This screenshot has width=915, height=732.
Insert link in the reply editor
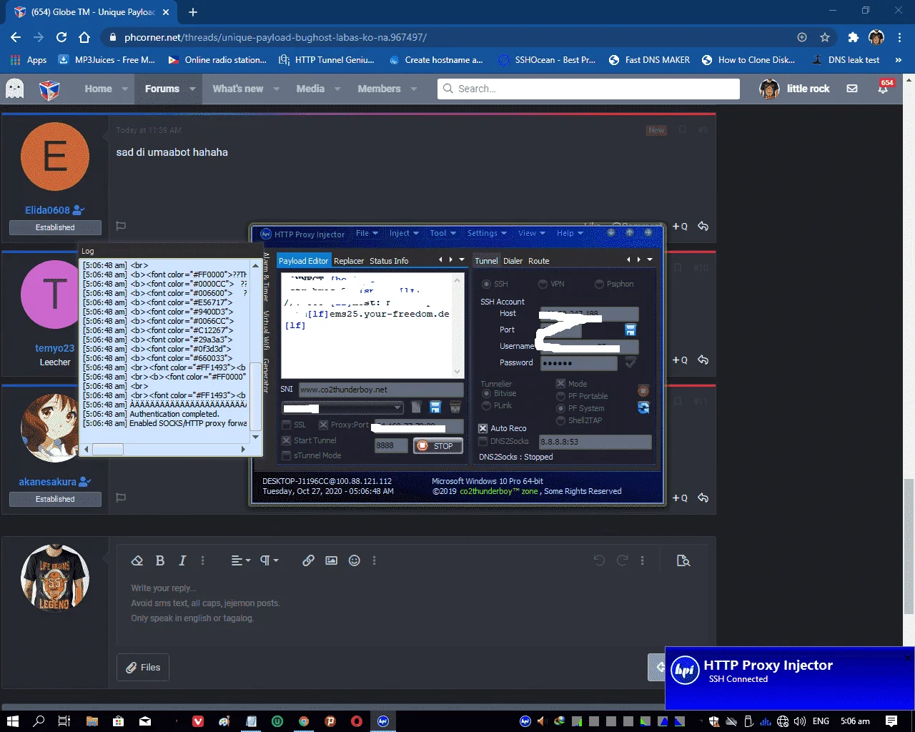click(x=308, y=560)
